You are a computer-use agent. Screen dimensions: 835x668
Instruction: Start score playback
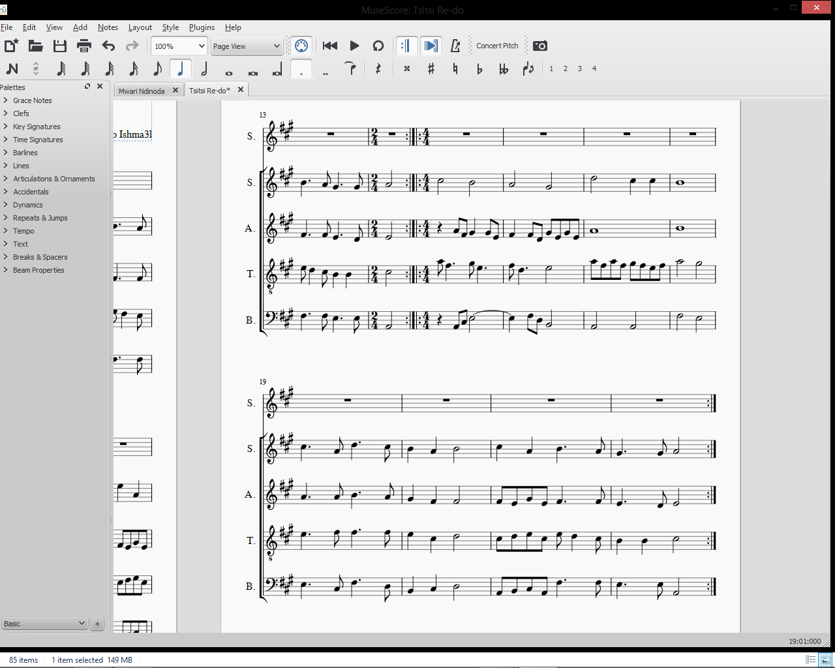tap(354, 46)
